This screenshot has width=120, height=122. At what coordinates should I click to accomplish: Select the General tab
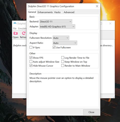(32, 12)
